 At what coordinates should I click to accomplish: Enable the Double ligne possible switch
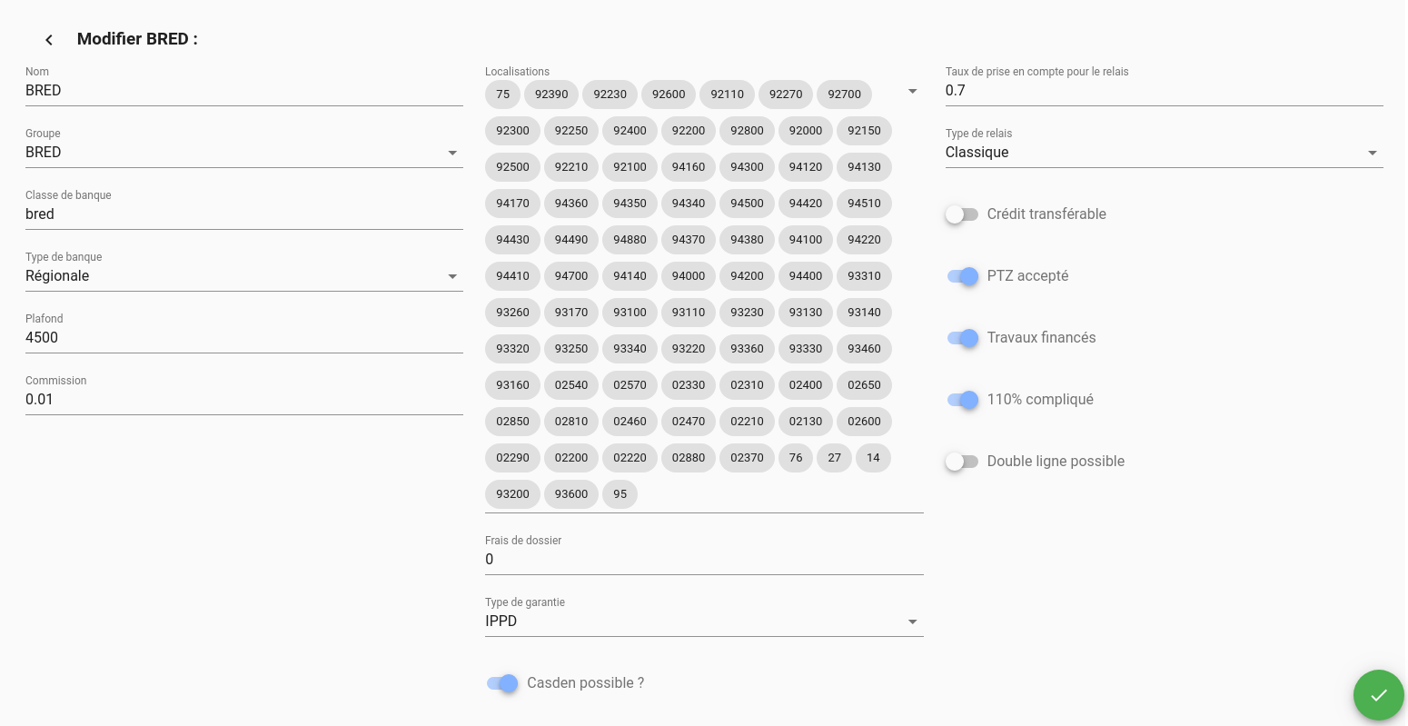962,462
